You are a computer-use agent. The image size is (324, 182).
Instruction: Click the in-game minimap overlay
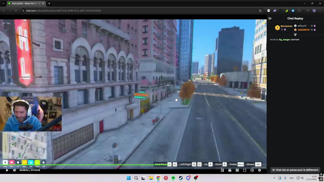tap(24, 145)
